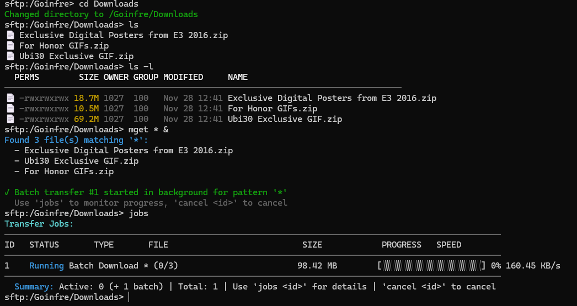Screen dimensions: 577x306
Task: Click file icon before permissions of 10.5M file row
Action: (x=10, y=109)
